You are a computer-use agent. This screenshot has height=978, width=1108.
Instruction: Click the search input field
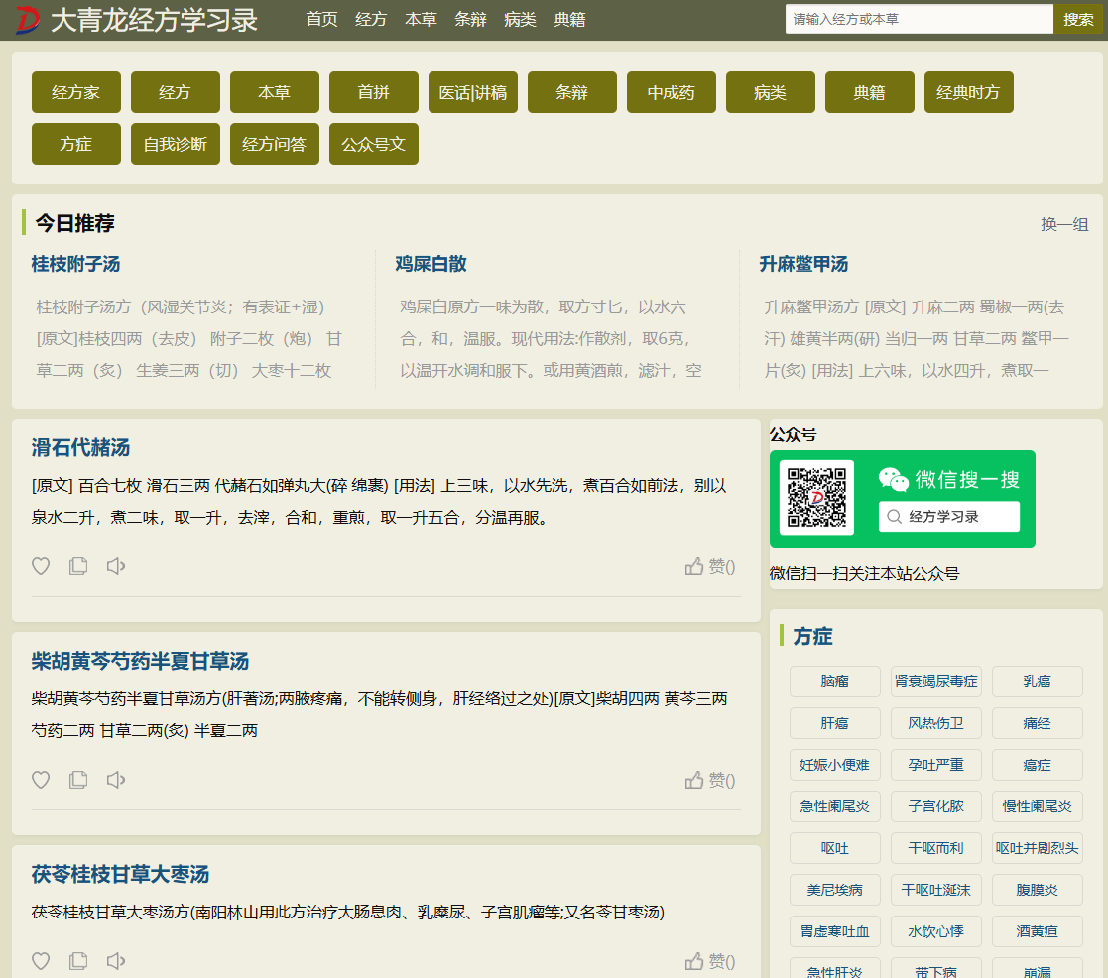click(918, 19)
